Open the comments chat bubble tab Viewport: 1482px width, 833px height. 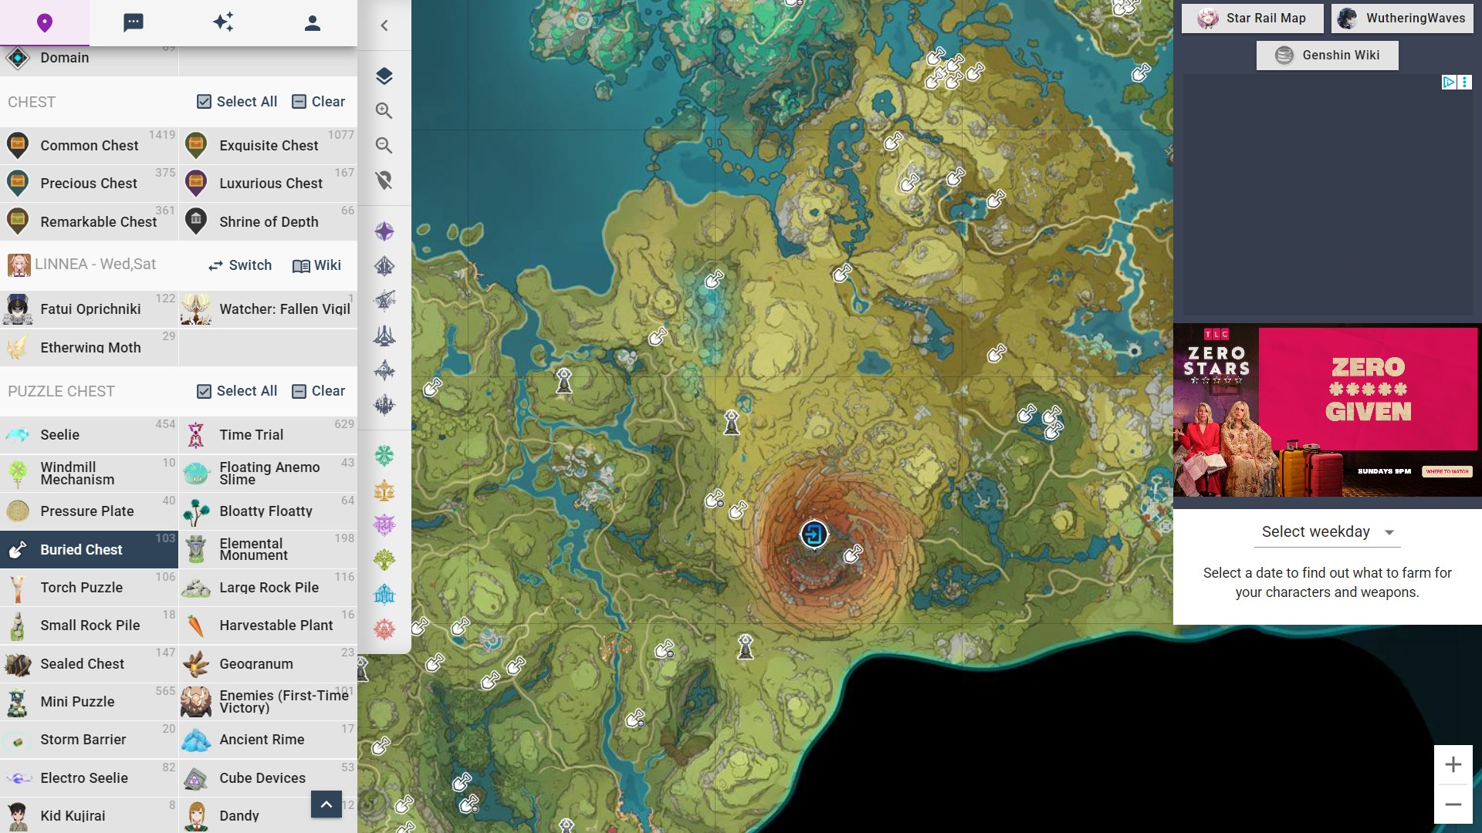pyautogui.click(x=134, y=23)
